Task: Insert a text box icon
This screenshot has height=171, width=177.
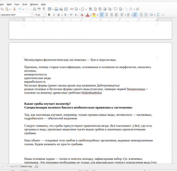Action: pyautogui.click(x=66, y=9)
